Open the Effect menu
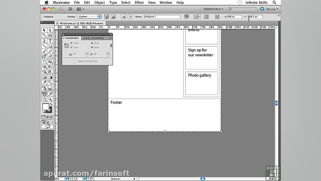Viewport: 321px width, 181px height. (x=139, y=2)
